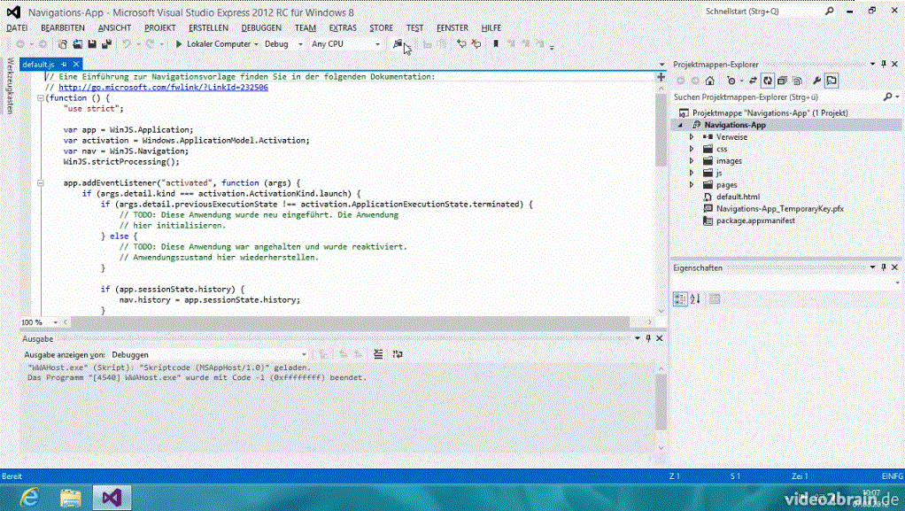Start debugging with the green play icon
This screenshot has height=511, width=905.
(x=178, y=44)
